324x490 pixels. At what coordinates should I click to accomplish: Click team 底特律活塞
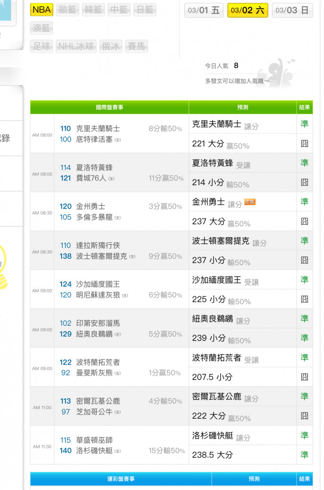click(x=94, y=139)
